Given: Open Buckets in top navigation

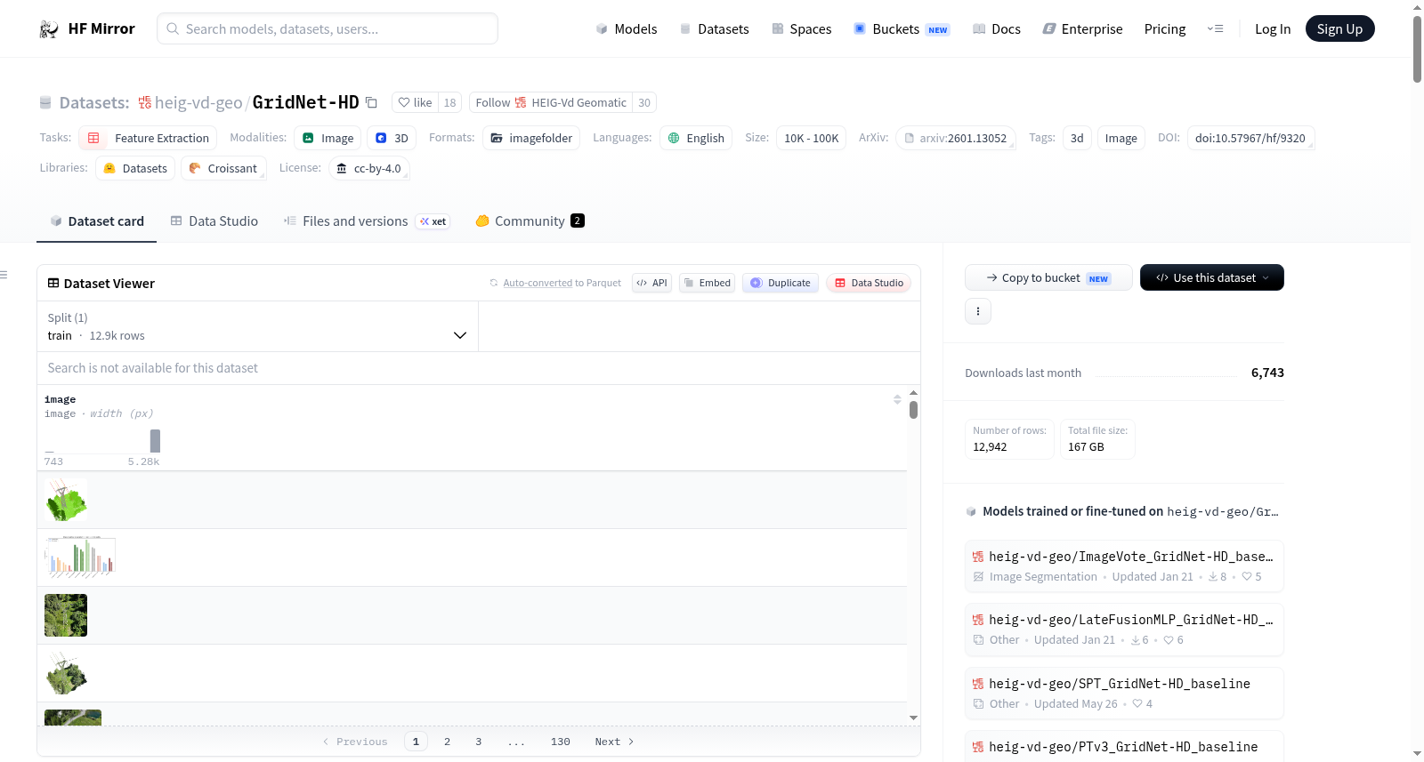Looking at the screenshot, I should pos(902,29).
